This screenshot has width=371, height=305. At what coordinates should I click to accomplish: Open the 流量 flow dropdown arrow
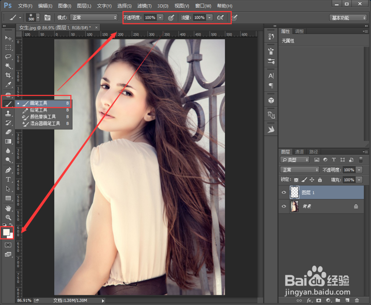pos(209,17)
